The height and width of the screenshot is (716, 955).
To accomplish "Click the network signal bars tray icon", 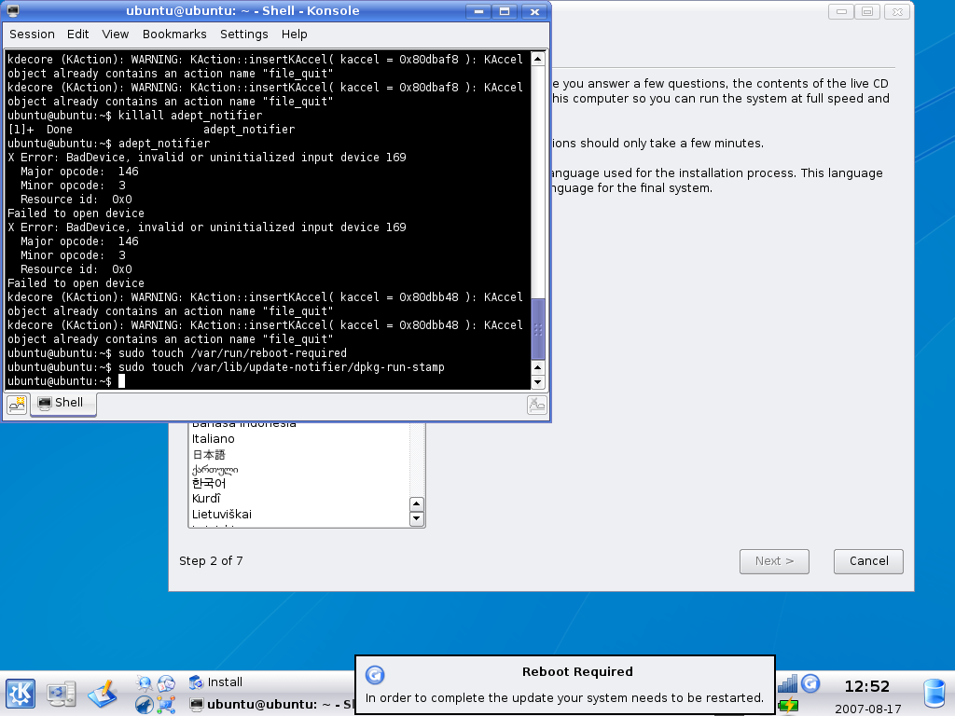I will [787, 683].
